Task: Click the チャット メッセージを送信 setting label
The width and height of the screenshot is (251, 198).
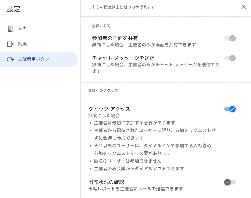Action: tap(123, 58)
